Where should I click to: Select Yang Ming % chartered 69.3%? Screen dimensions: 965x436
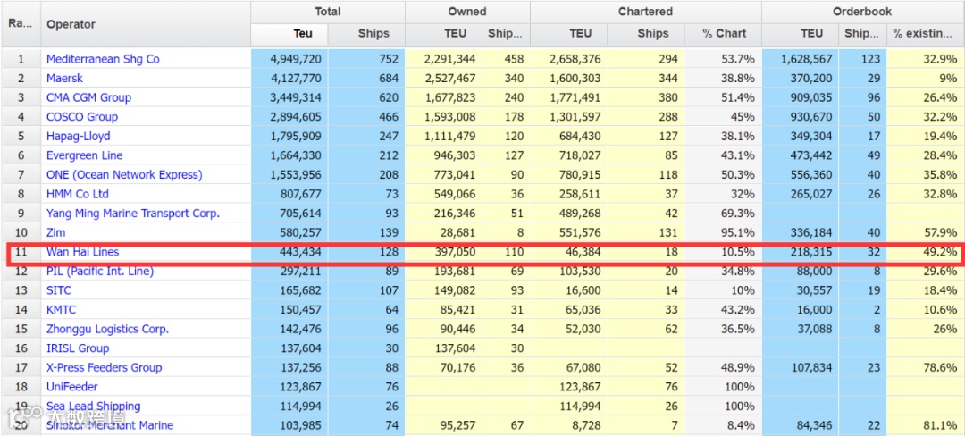(738, 214)
